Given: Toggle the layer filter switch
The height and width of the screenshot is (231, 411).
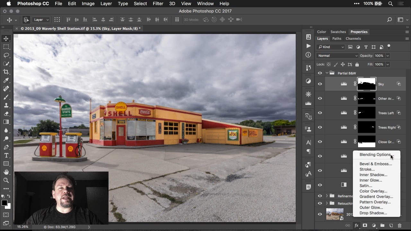Looking at the screenshot, I should click(x=389, y=46).
